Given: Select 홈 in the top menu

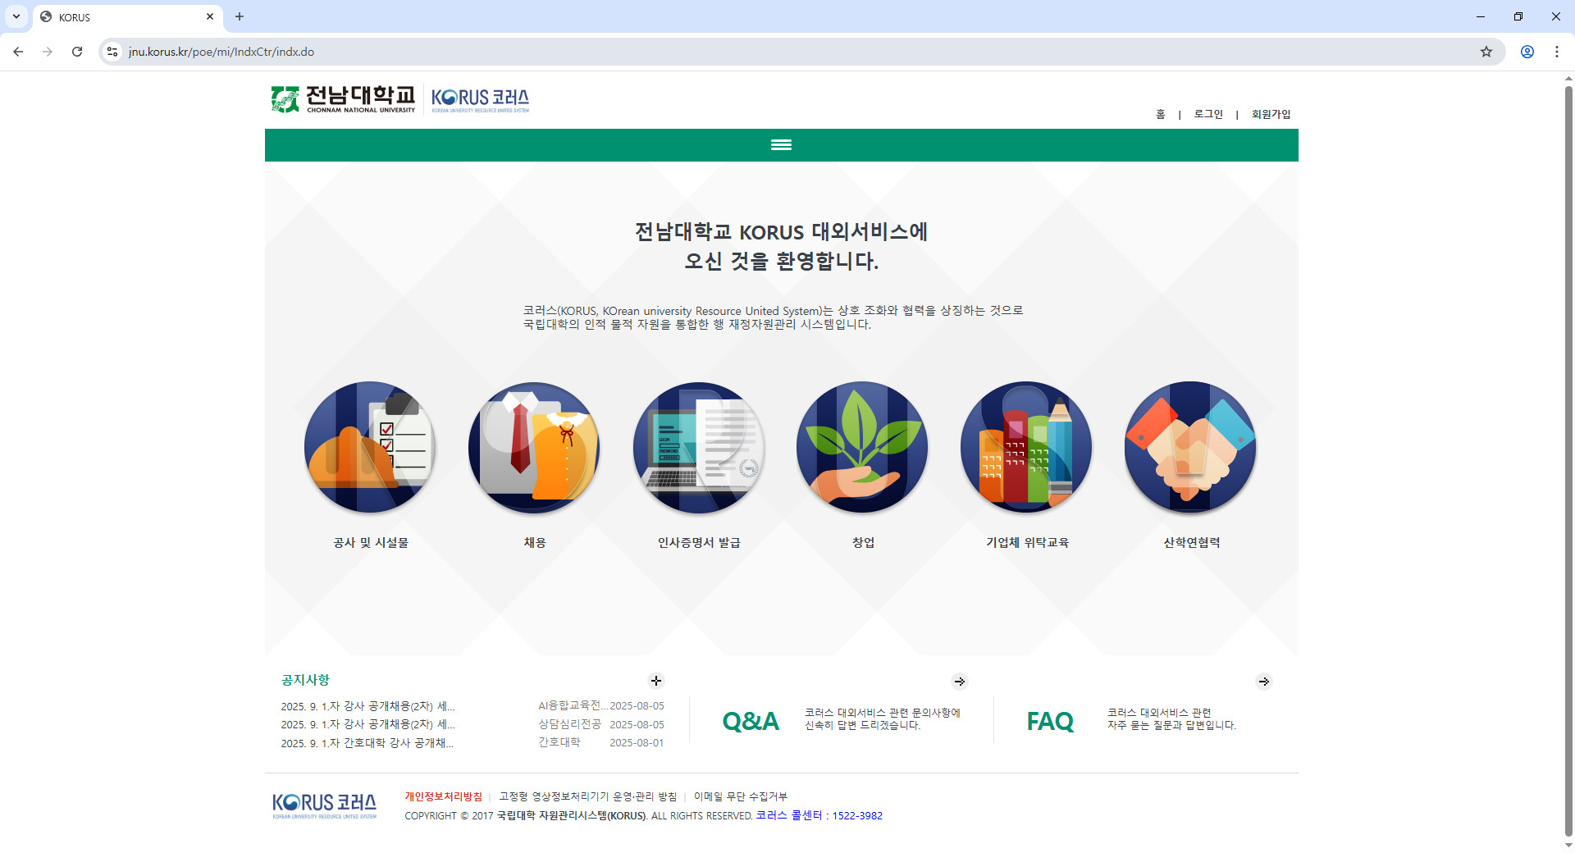Looking at the screenshot, I should 1161,114.
